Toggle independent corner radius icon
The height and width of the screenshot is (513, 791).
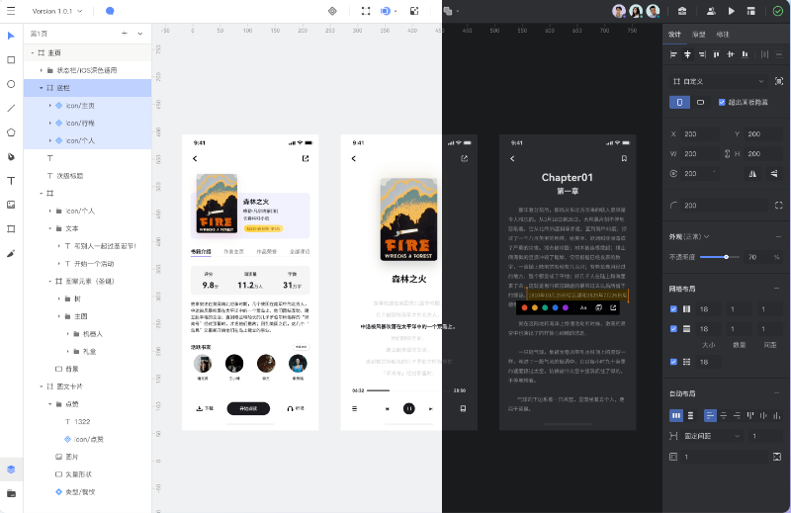[779, 206]
